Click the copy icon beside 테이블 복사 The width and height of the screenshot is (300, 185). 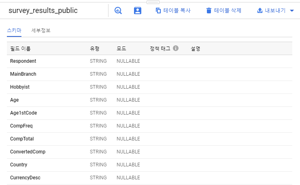pos(158,11)
